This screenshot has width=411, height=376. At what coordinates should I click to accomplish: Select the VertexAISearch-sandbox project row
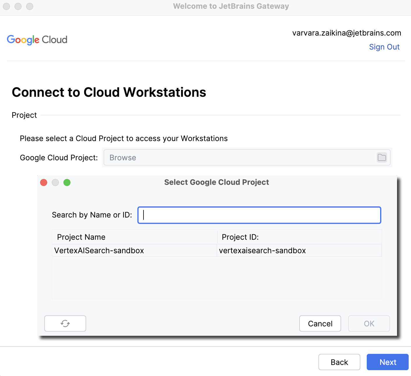coord(99,250)
